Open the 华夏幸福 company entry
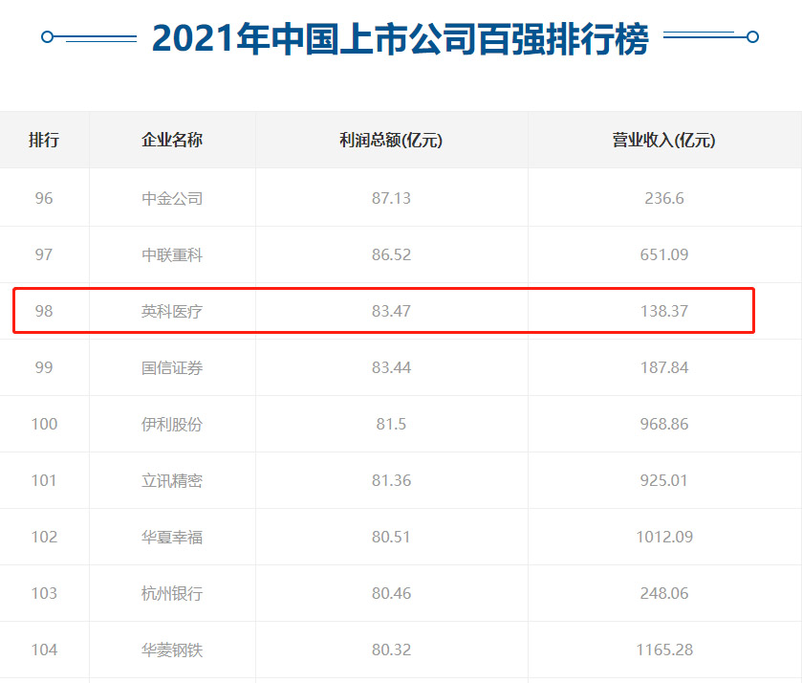 point(172,537)
